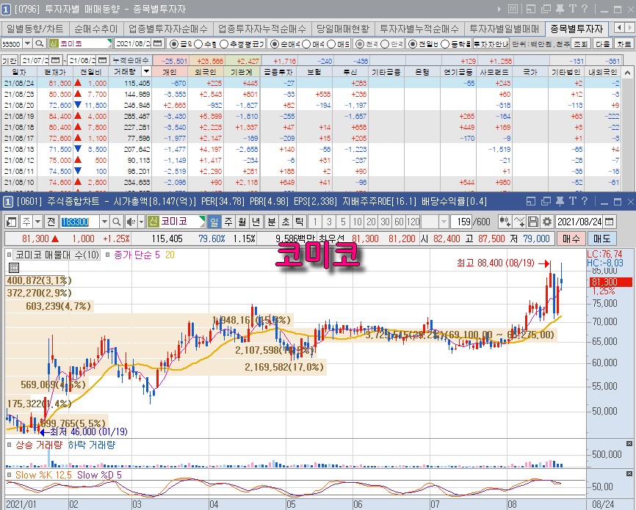Image resolution: width=636 pixels, height=510 pixels.
Task: Open the 183300 stock code dropdown arrow
Action: [104, 222]
